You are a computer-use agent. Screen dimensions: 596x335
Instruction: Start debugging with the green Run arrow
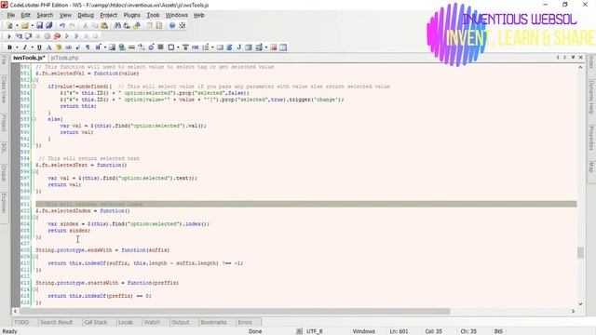(9, 36)
